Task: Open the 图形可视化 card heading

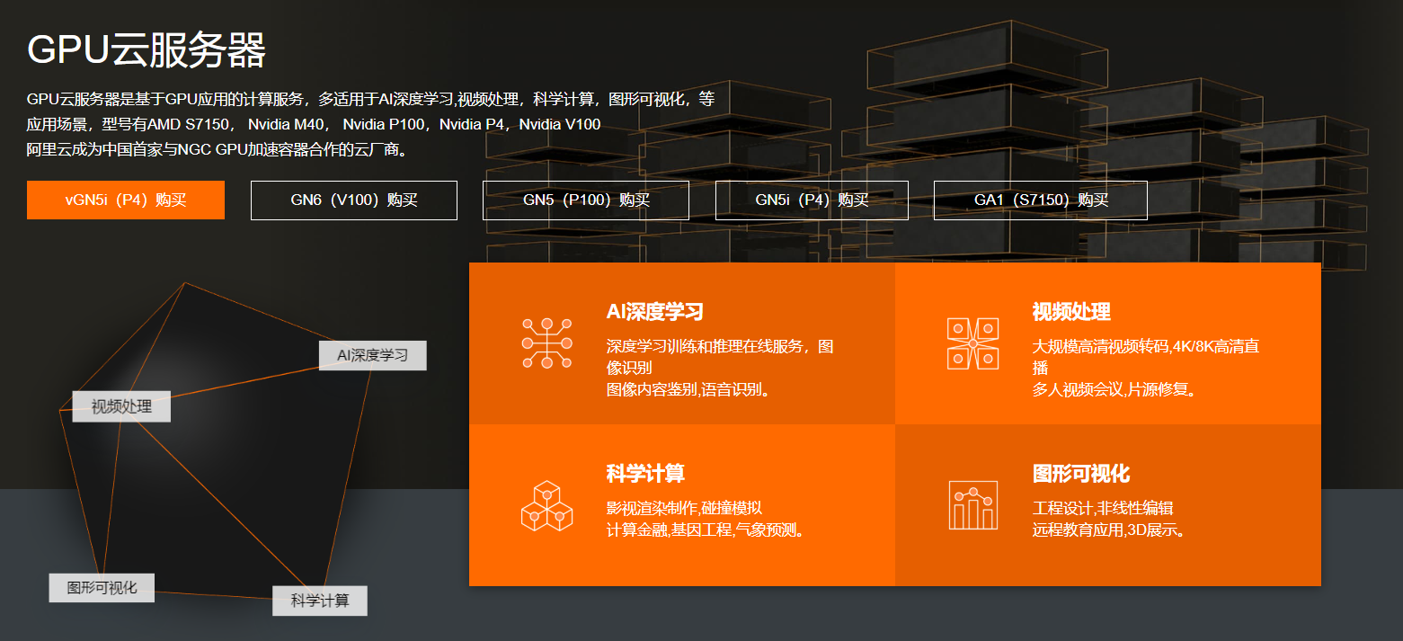Action: (1080, 474)
